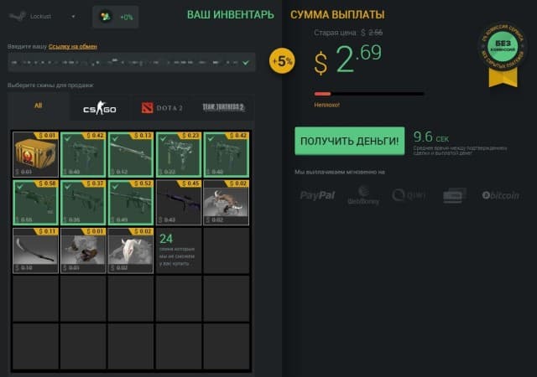This screenshot has width=537, height=377.
Task: Select the white horned creature priced $0.02
Action: (x=131, y=250)
